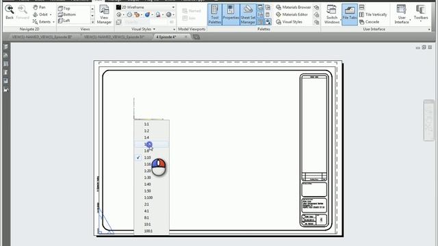Screen dimensions: 438x246
Task: Expand the Extents dropdown arrow
Action: tap(53, 22)
